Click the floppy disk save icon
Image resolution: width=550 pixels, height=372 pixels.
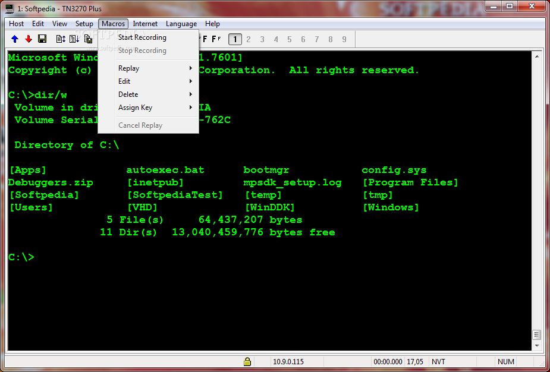tap(42, 39)
